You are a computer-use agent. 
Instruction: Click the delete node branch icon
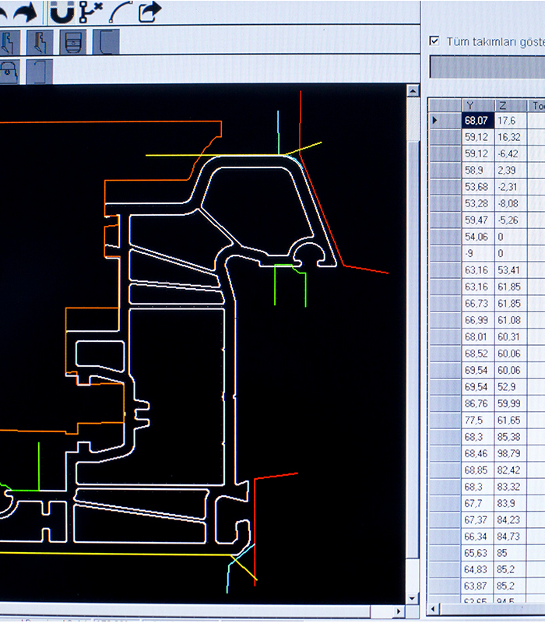coord(90,11)
